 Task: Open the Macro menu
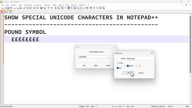(61, 5)
